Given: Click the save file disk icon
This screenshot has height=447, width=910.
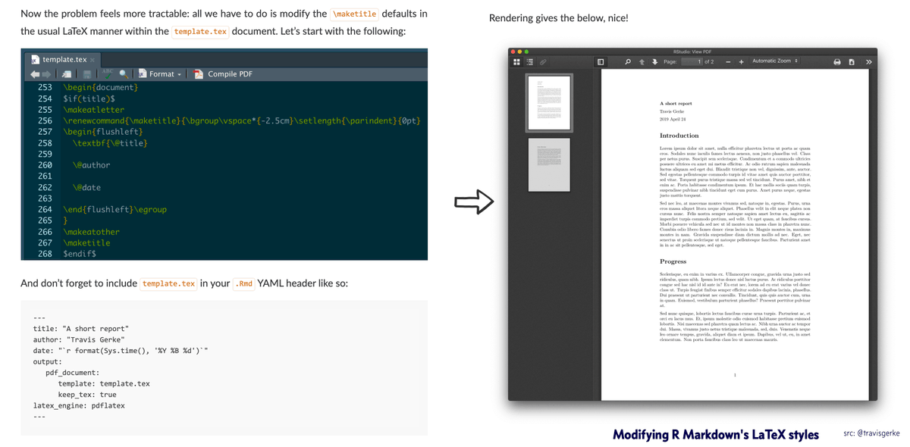Looking at the screenshot, I should tap(87, 74).
